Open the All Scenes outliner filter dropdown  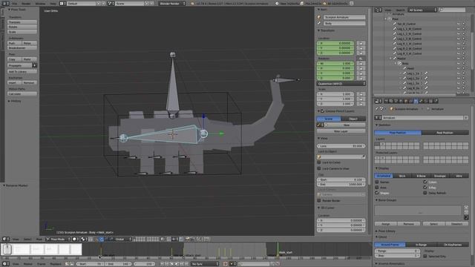point(422,10)
